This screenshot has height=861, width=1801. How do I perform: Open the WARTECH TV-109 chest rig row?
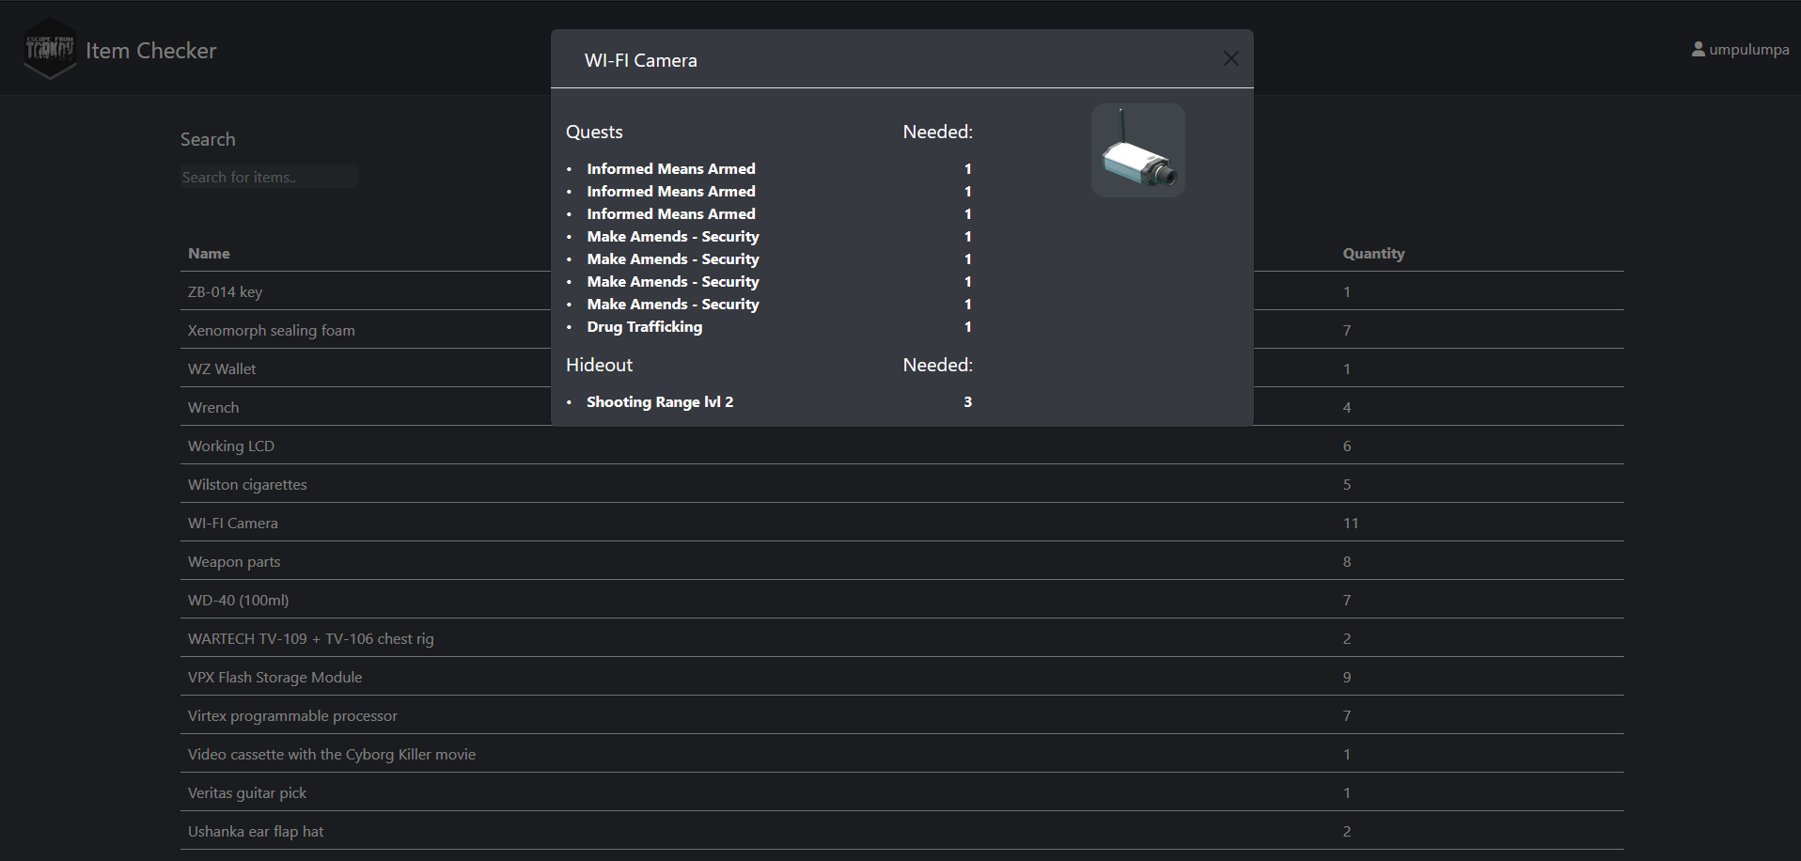[x=310, y=639]
